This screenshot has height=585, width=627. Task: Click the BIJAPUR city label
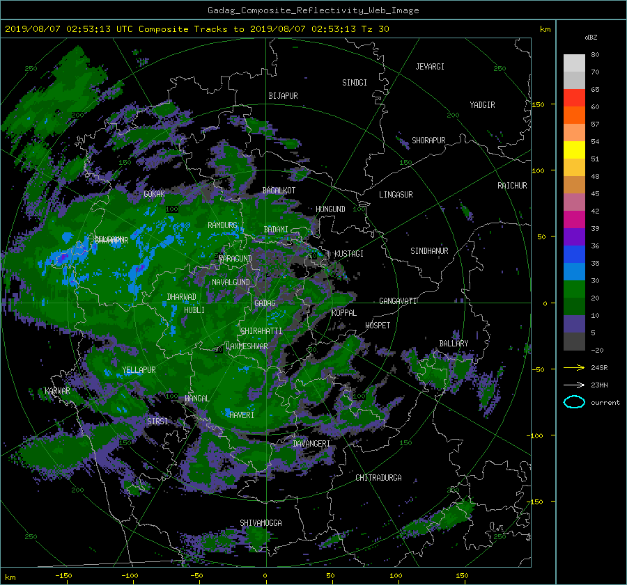(x=283, y=96)
